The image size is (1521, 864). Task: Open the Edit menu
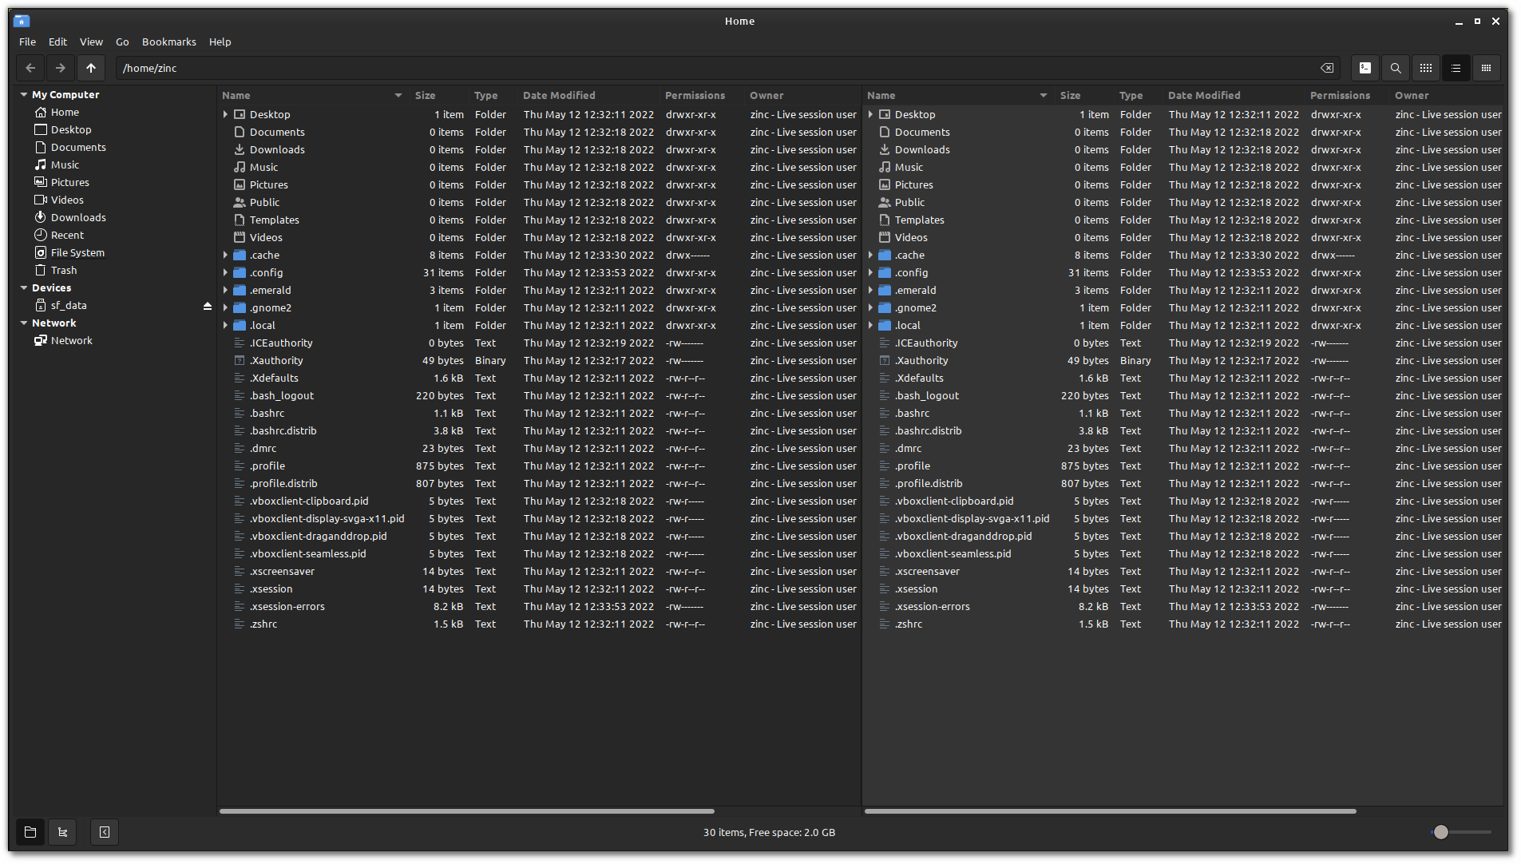(x=57, y=42)
